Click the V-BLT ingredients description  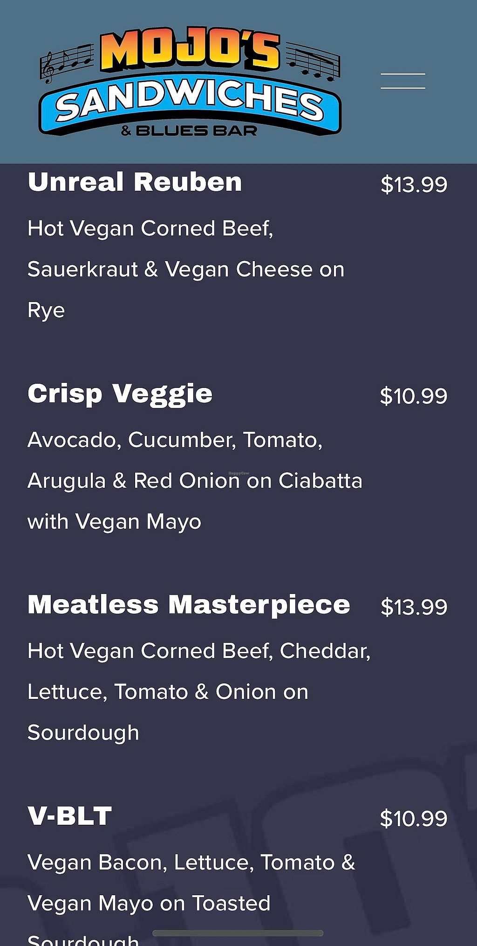tap(191, 883)
